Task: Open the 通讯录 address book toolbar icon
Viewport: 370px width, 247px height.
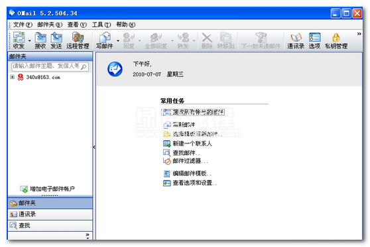Action: 296,41
